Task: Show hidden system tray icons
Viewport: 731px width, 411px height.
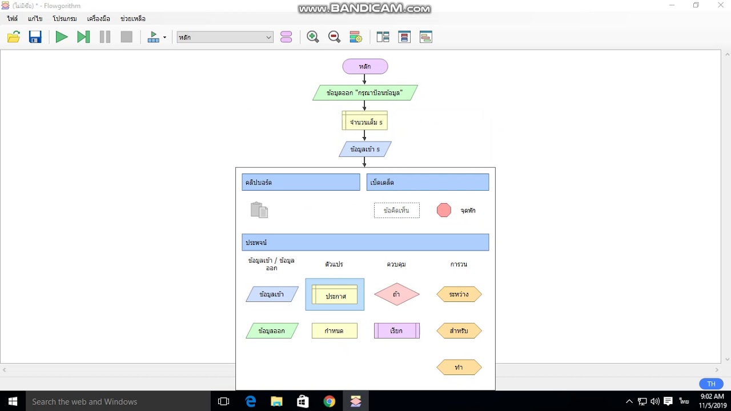Action: click(629, 401)
